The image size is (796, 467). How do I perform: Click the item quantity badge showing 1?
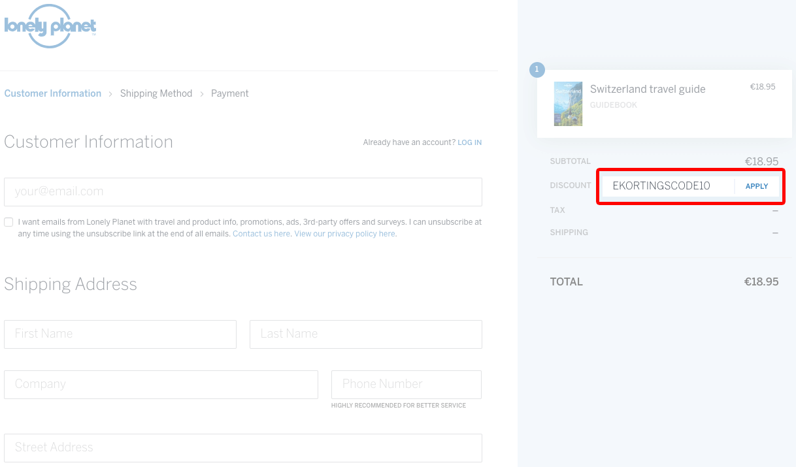[537, 69]
